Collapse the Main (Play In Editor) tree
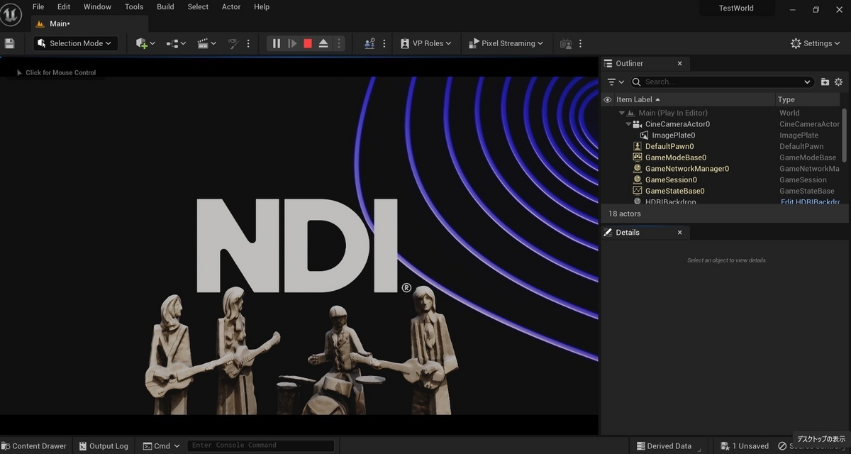 coord(621,113)
